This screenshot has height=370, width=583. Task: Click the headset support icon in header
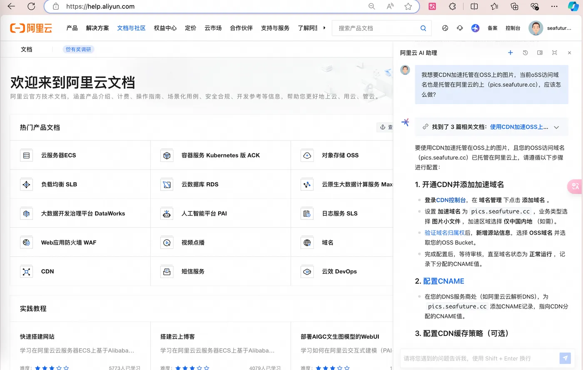coord(460,28)
